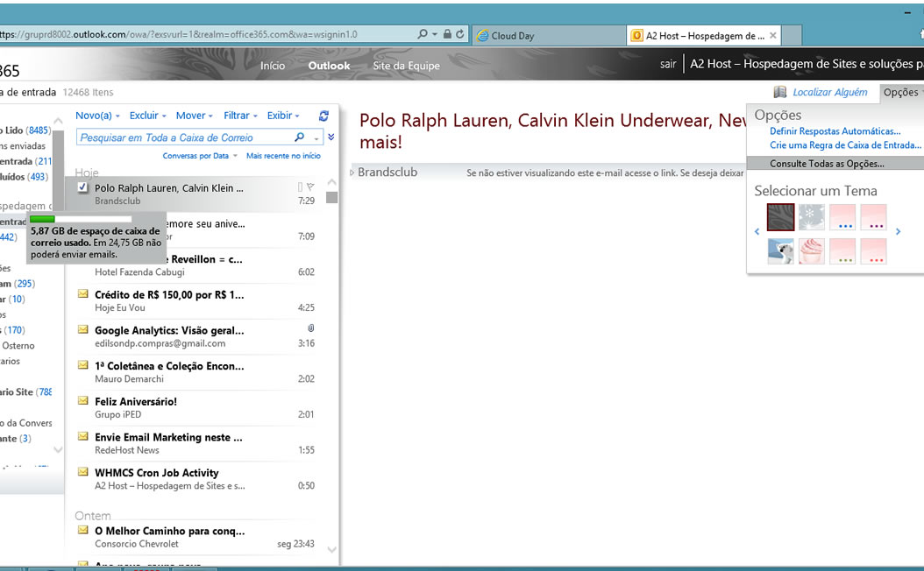The height and width of the screenshot is (571, 924).
Task: Click the search magnifier icon
Action: pyautogui.click(x=299, y=137)
